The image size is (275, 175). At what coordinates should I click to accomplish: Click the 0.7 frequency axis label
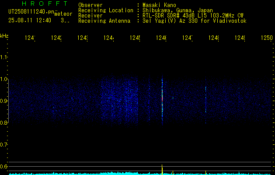pyautogui.click(x=3, y=144)
